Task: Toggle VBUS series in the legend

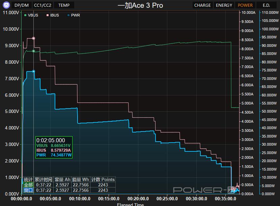Action: (x=31, y=16)
